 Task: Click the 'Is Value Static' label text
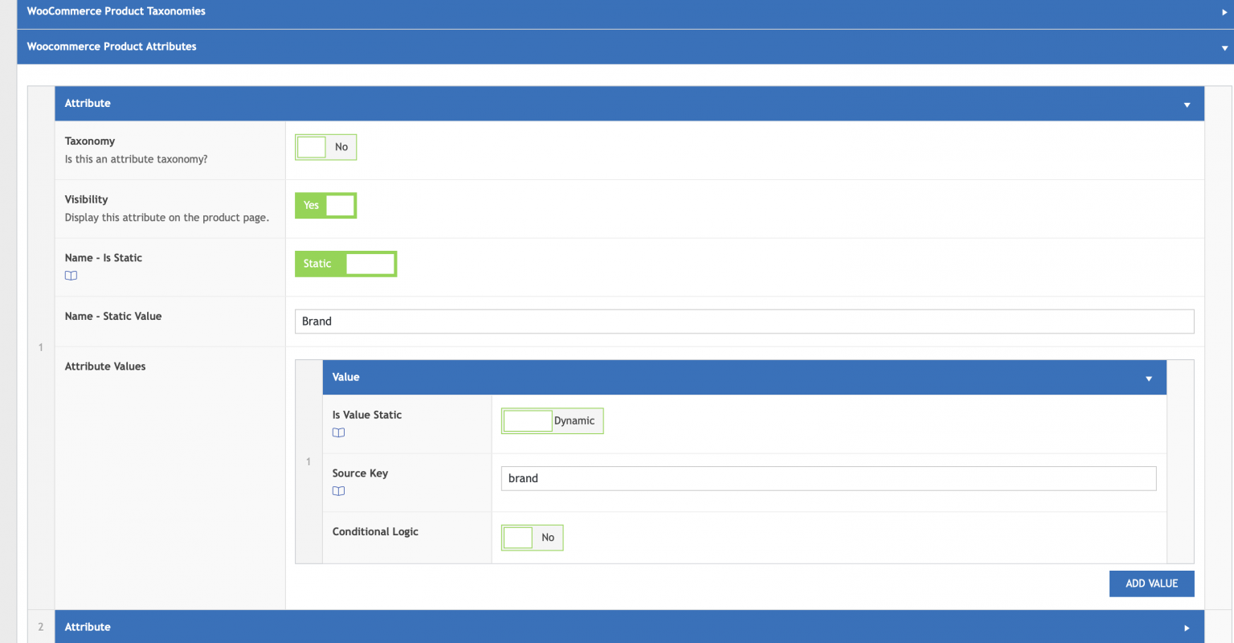point(367,415)
